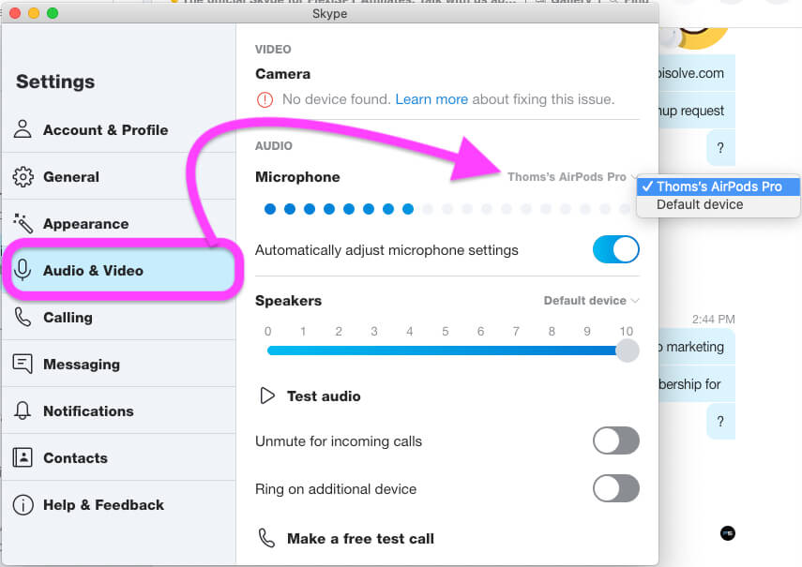This screenshot has width=802, height=567.
Task: Click the Test audio play icon
Action: (x=267, y=395)
